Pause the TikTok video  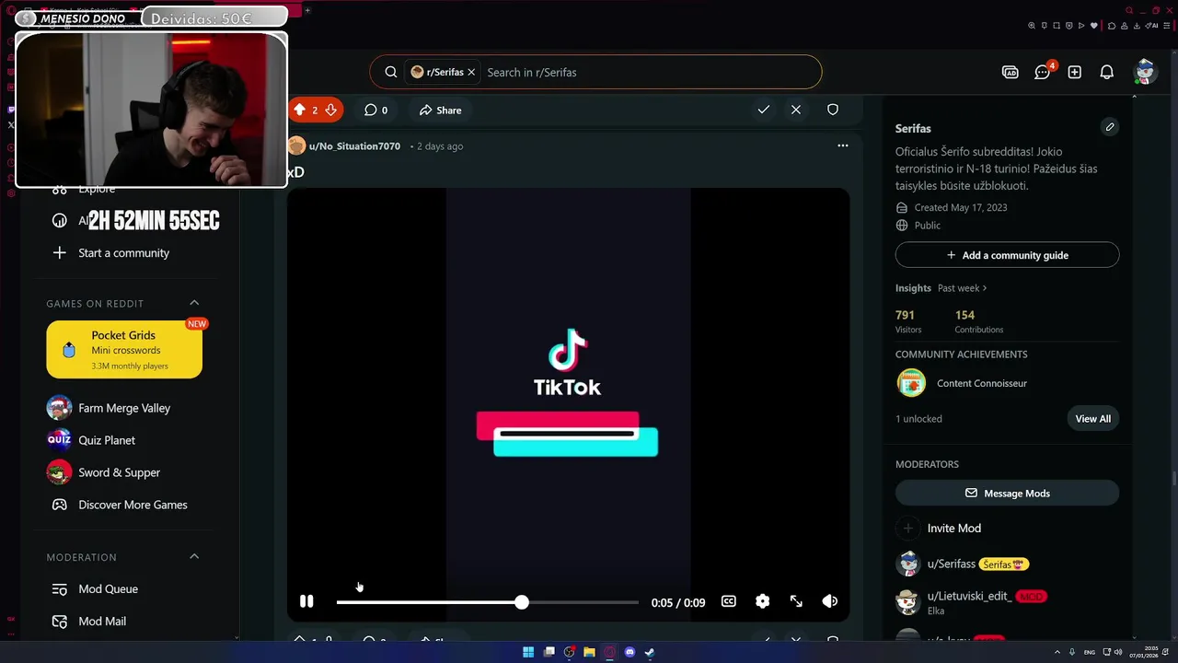coord(306,601)
